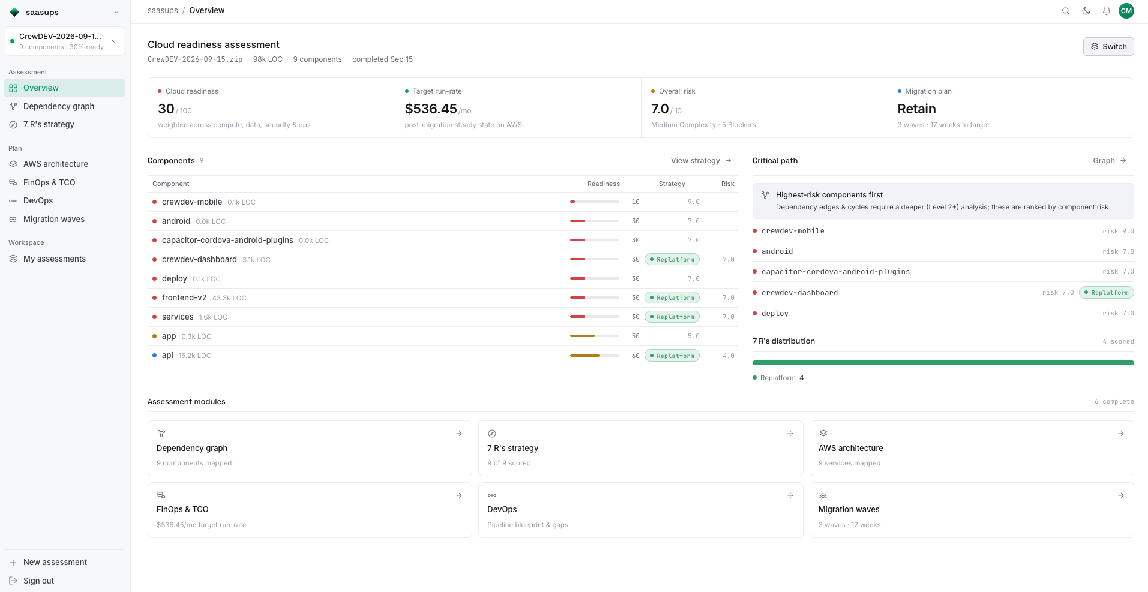The height and width of the screenshot is (592, 1148).
Task: Click the Sign out icon
Action: [13, 581]
